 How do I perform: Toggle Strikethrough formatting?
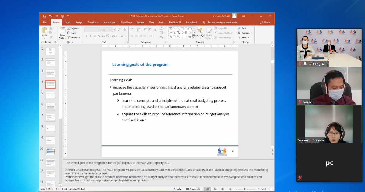click(x=103, y=36)
